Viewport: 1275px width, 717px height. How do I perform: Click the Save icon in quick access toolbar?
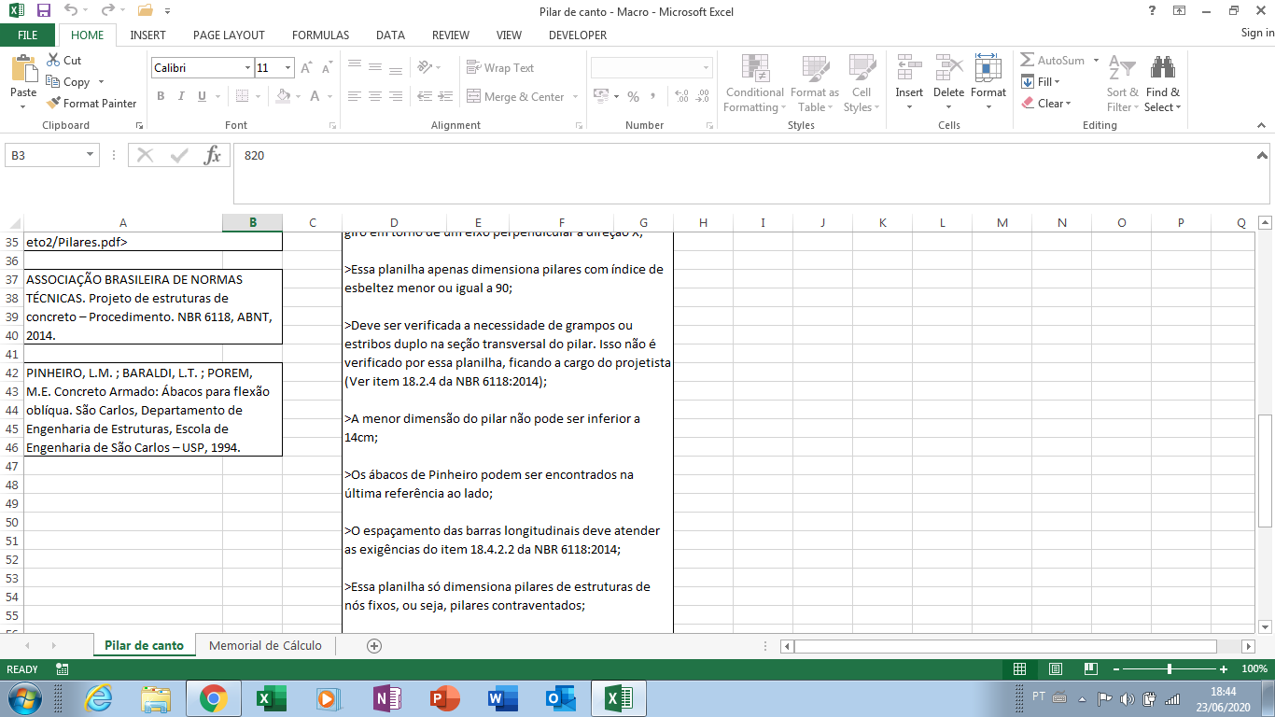[44, 11]
